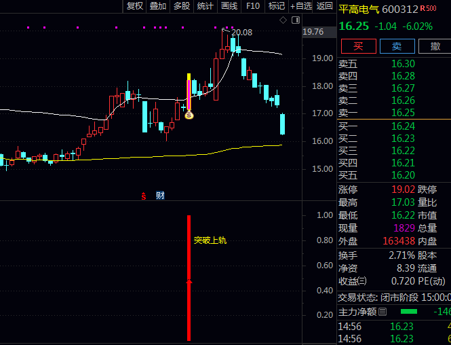Open F10 company information

tap(253, 6)
